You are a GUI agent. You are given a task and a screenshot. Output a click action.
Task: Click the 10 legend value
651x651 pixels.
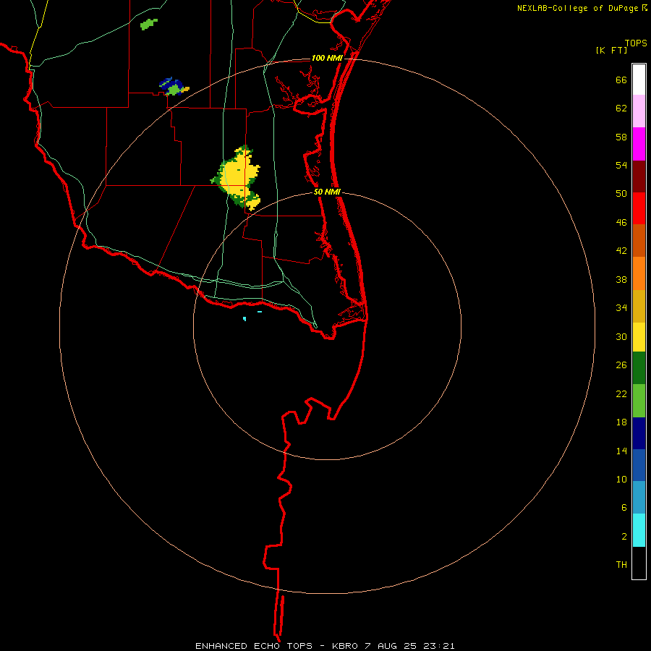pyautogui.click(x=621, y=480)
